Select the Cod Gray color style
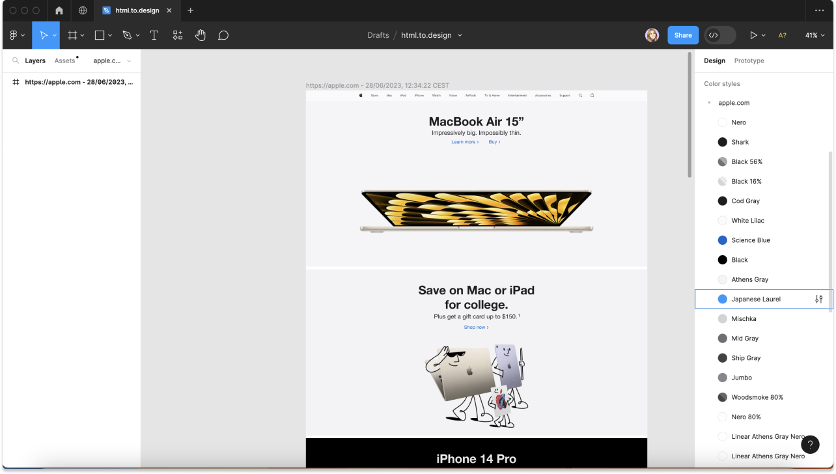836x474 pixels. pos(763,201)
